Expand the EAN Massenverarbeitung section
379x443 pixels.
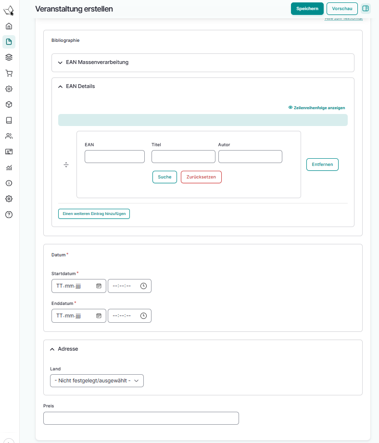tap(97, 63)
